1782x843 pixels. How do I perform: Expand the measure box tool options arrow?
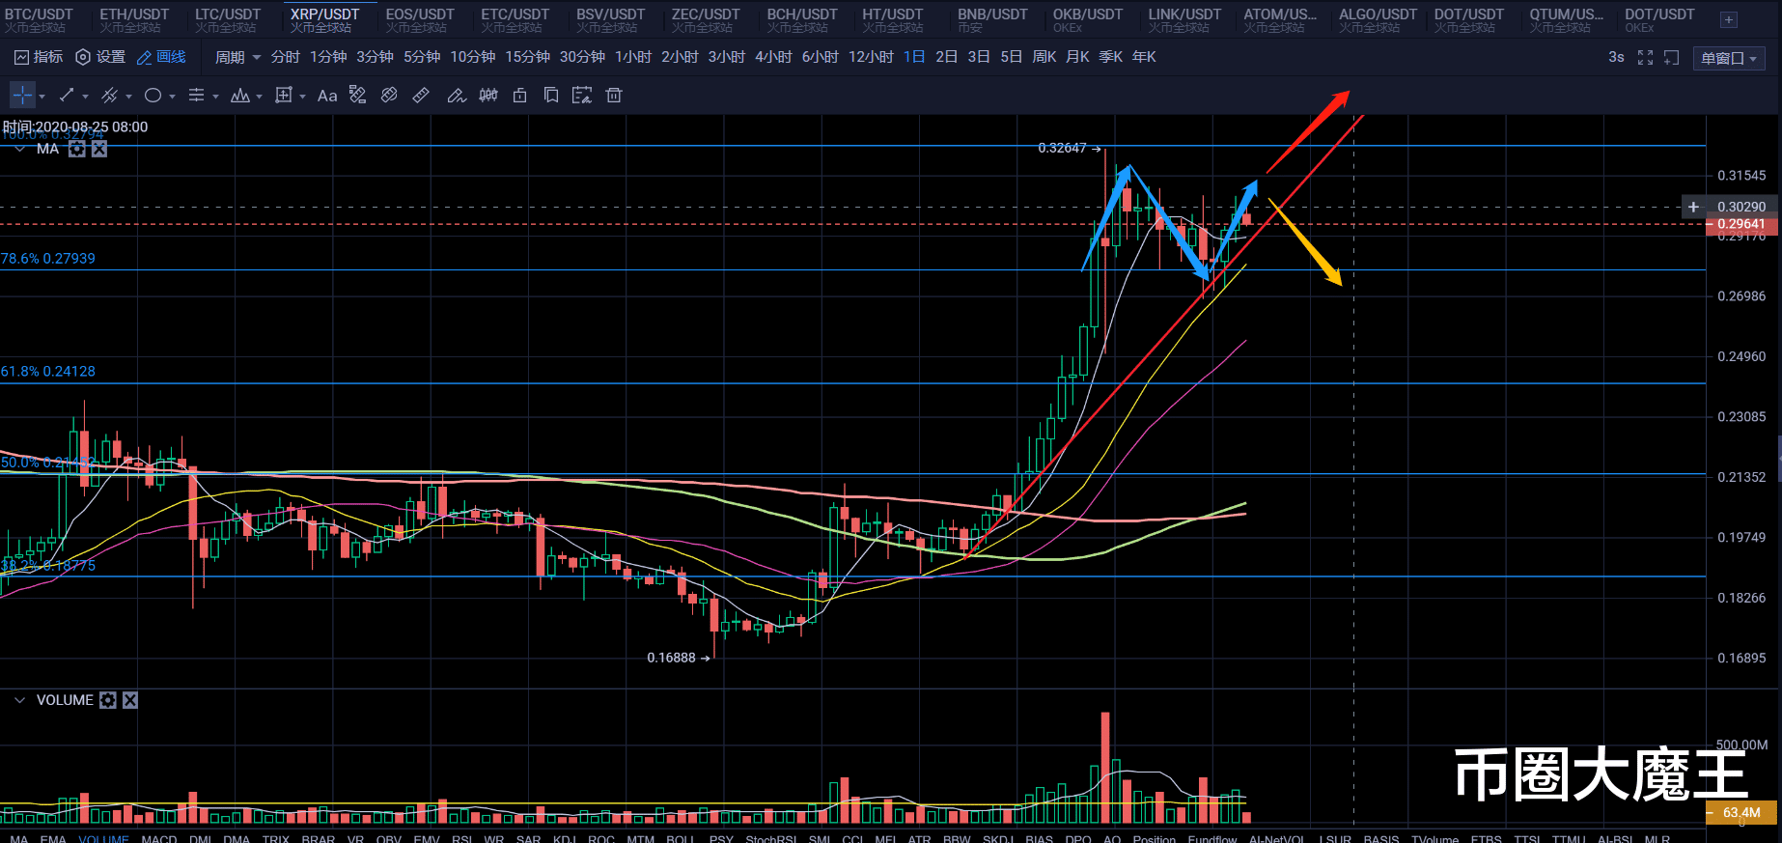(x=302, y=97)
